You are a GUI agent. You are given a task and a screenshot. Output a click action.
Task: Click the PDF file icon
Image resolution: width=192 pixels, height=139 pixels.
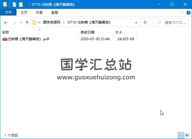pos(5,39)
